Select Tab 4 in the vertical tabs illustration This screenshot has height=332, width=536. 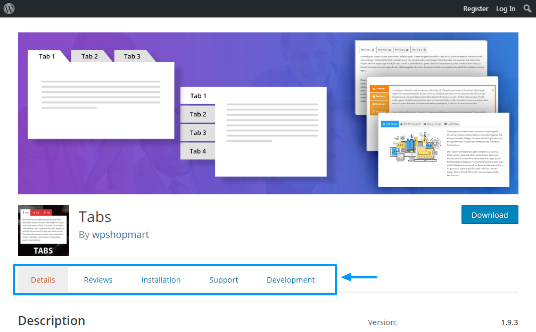coord(197,151)
